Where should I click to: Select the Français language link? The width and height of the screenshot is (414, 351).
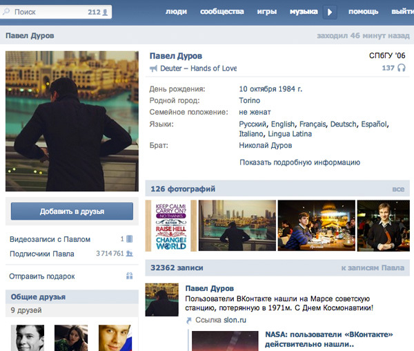[313, 124]
